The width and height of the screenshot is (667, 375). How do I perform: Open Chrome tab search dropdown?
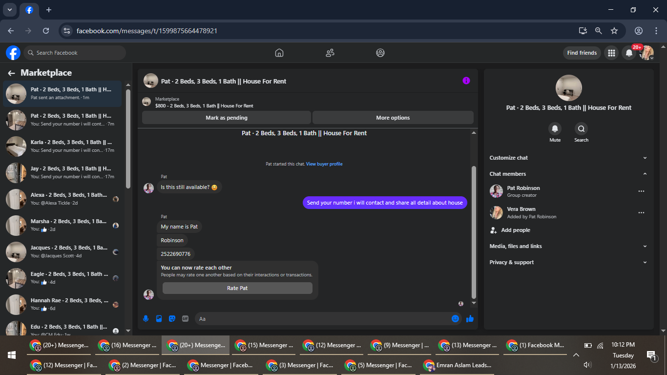pos(10,9)
